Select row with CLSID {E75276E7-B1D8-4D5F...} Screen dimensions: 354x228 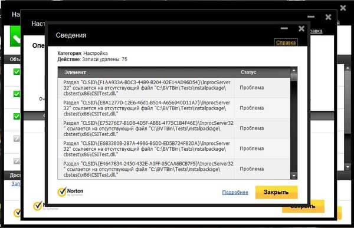pos(174,128)
